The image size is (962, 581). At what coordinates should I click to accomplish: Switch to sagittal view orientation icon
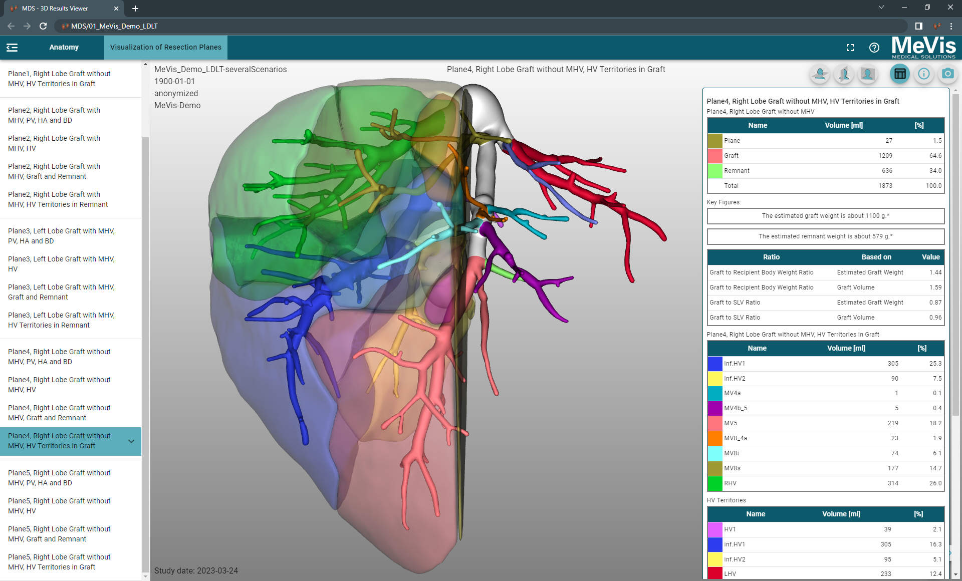(x=844, y=74)
